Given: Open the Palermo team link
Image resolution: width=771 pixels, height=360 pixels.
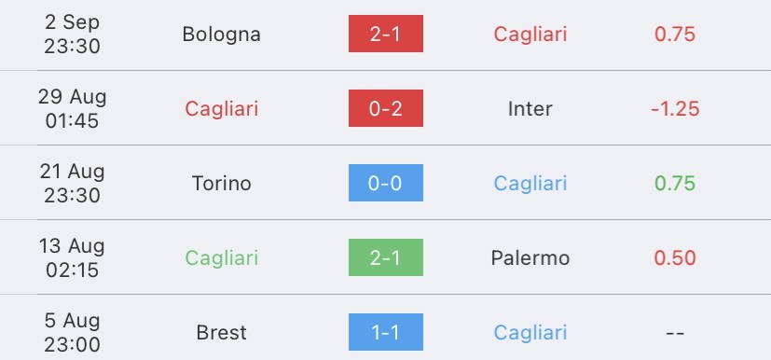Looking at the screenshot, I should [530, 258].
